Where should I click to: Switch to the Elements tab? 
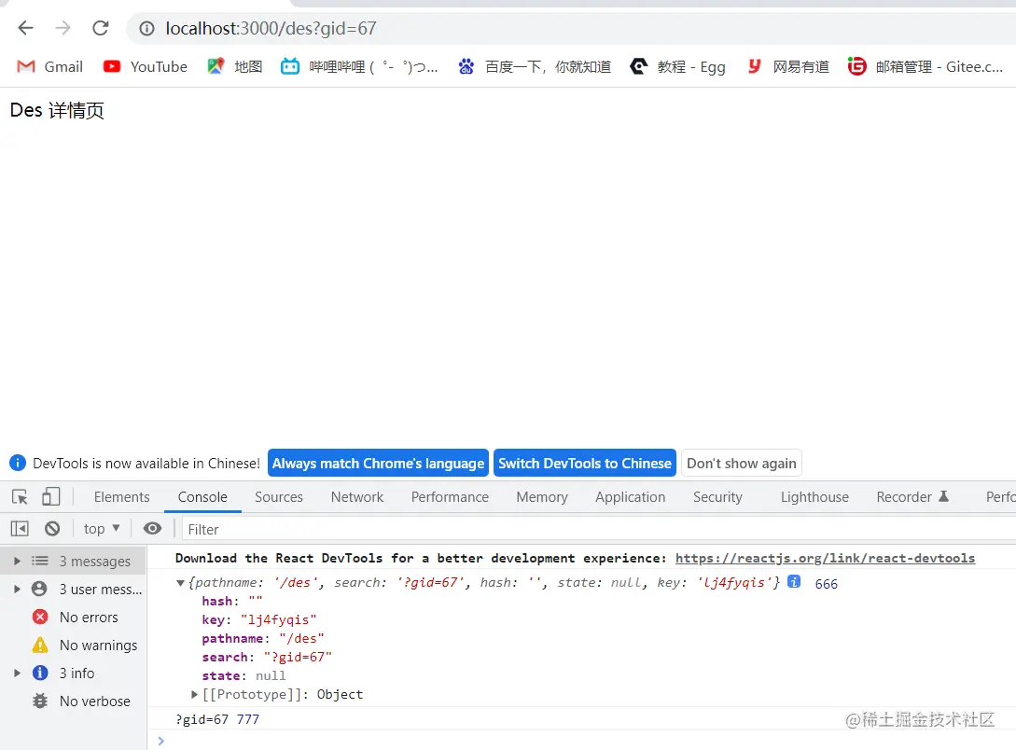click(x=122, y=497)
